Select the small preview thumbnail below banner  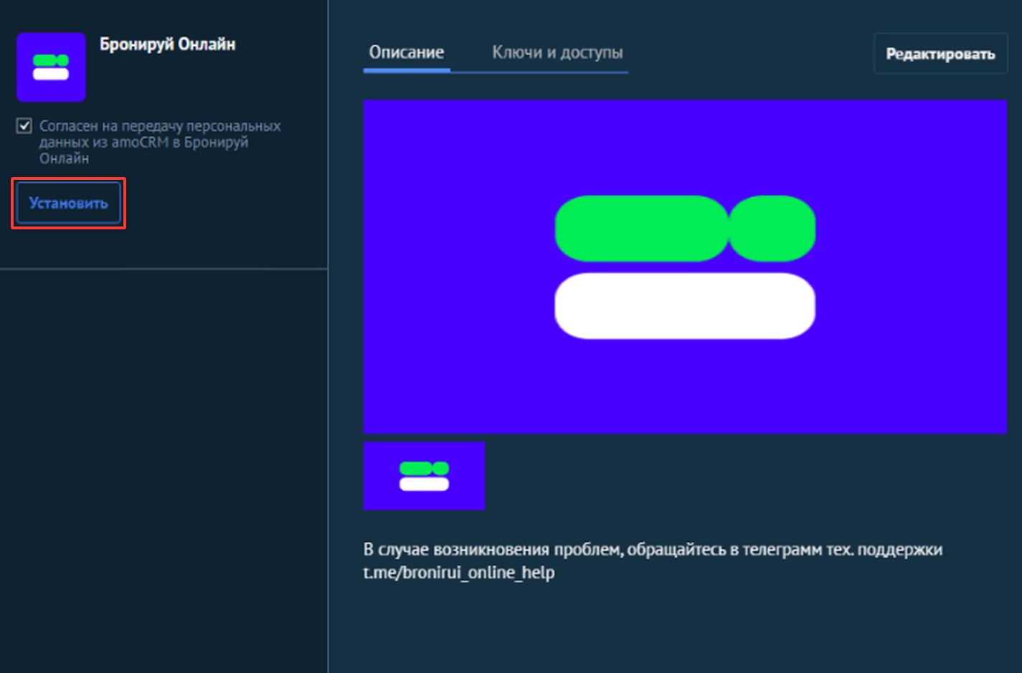point(424,476)
